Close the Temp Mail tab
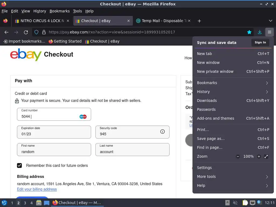 click(x=189, y=21)
